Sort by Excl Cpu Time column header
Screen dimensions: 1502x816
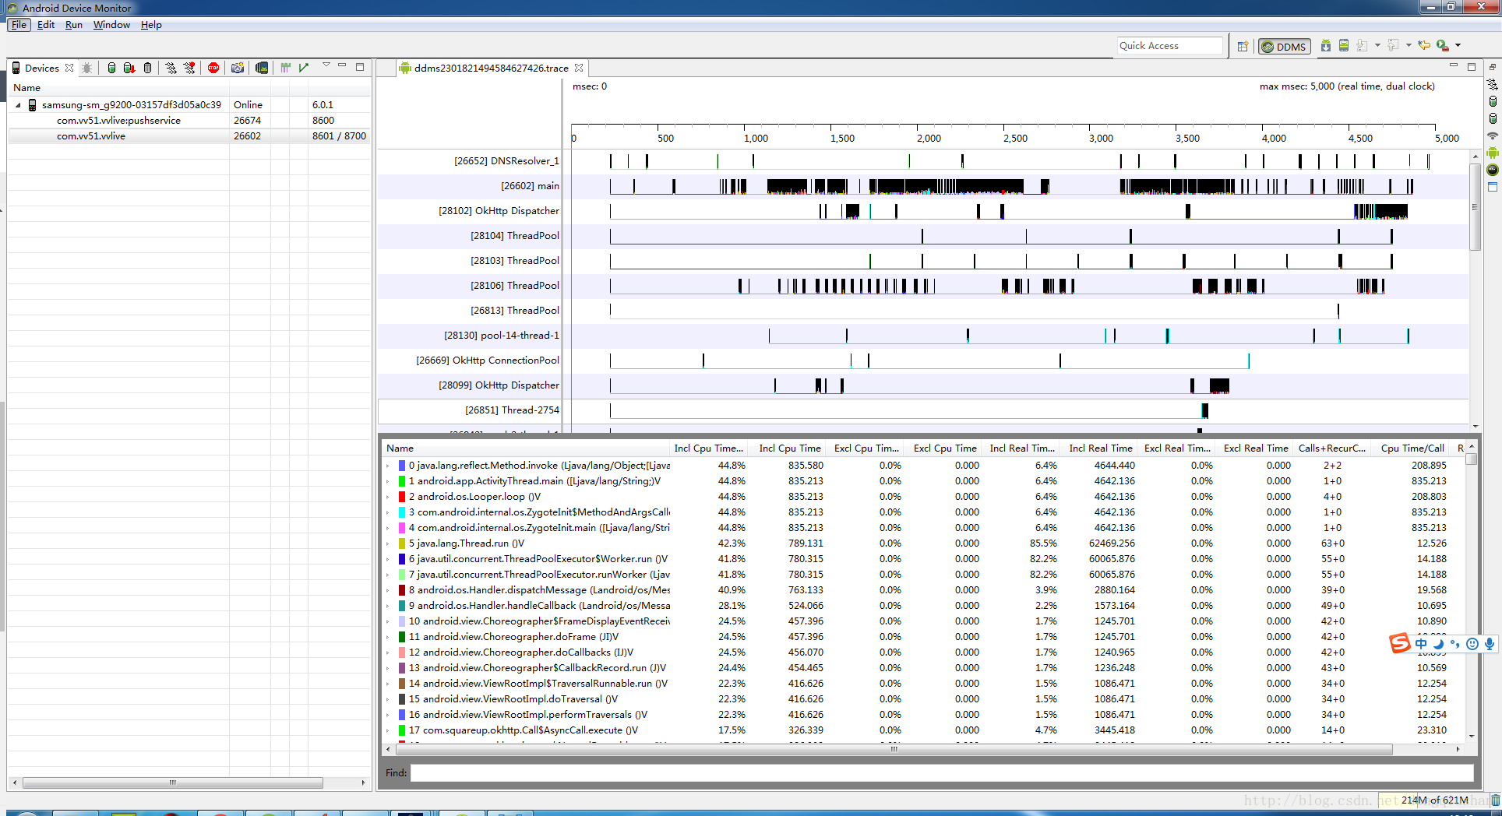945,448
